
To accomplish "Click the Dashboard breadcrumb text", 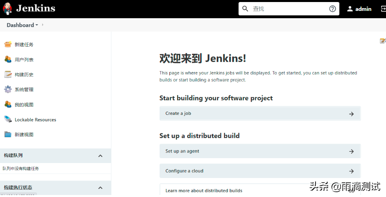I will tap(20, 25).
